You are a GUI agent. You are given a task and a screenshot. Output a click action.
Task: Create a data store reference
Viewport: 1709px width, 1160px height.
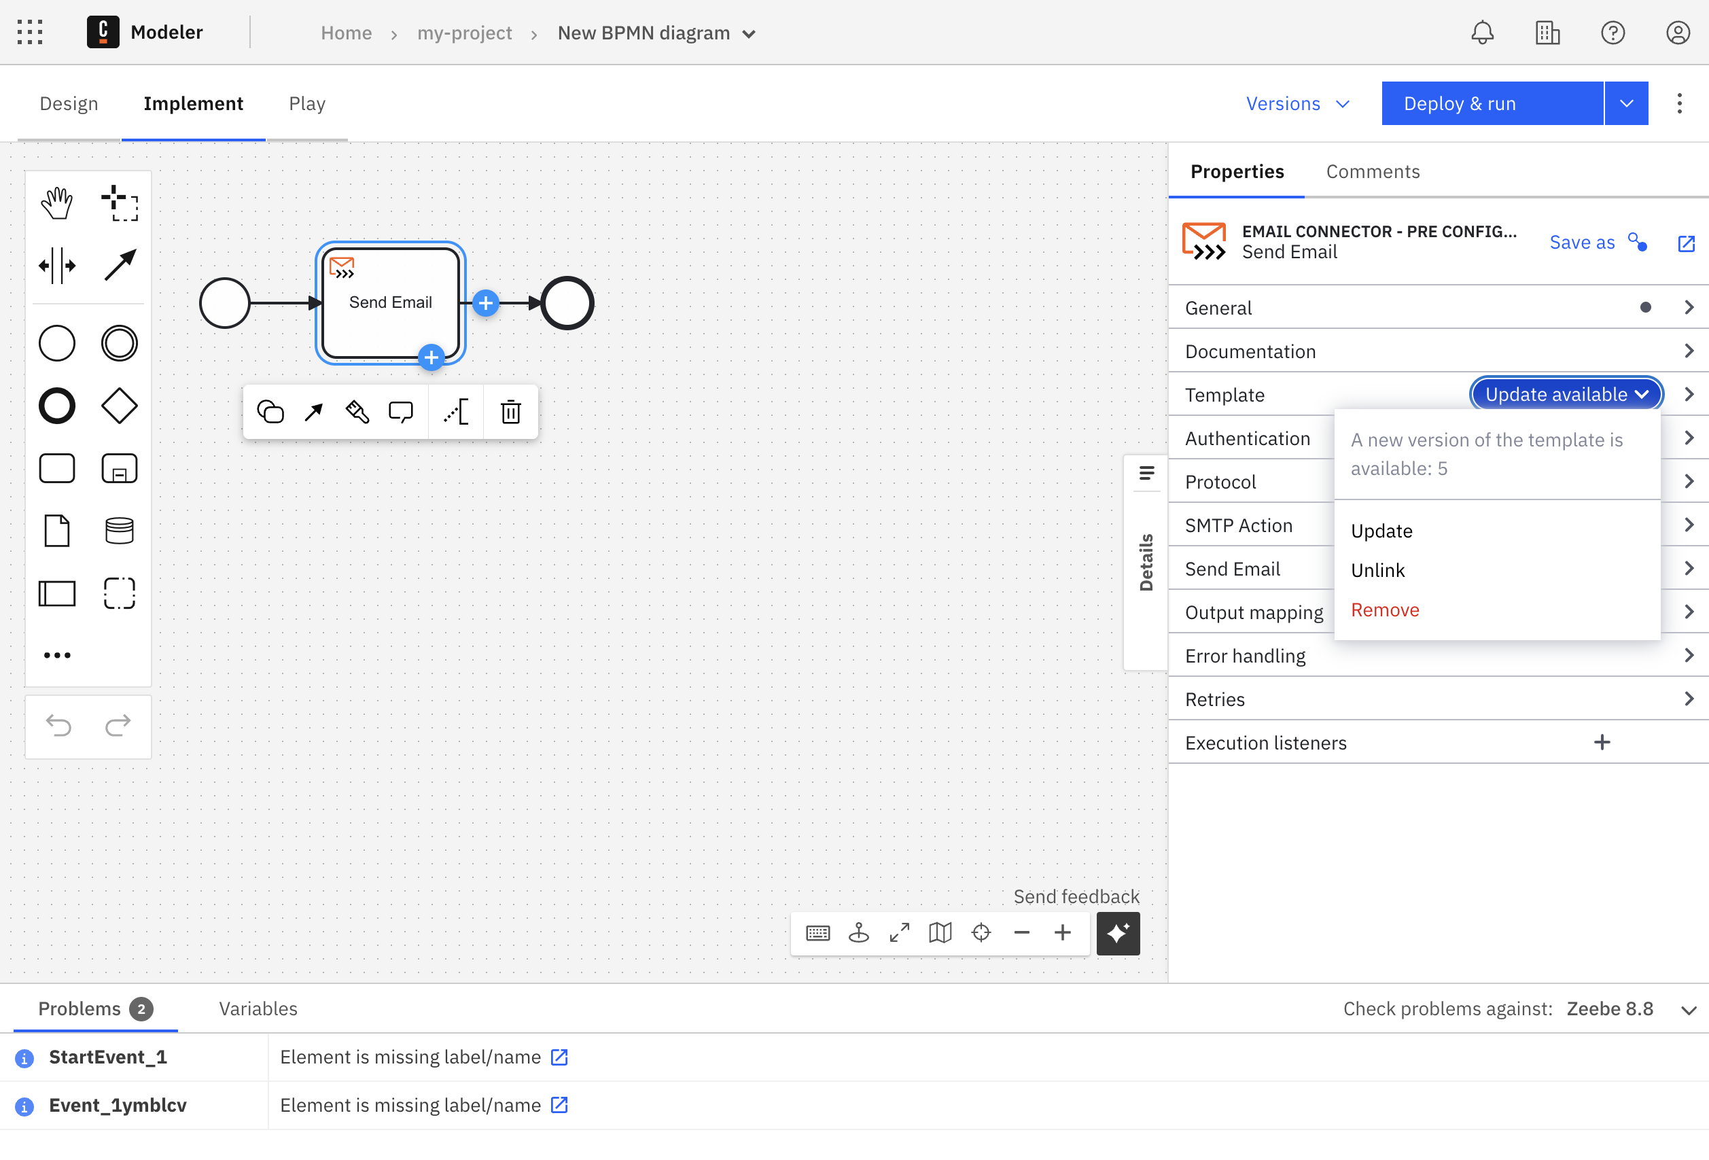[119, 531]
